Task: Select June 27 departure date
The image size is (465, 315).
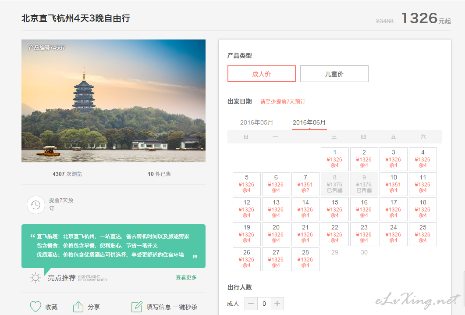Action: point(276,259)
